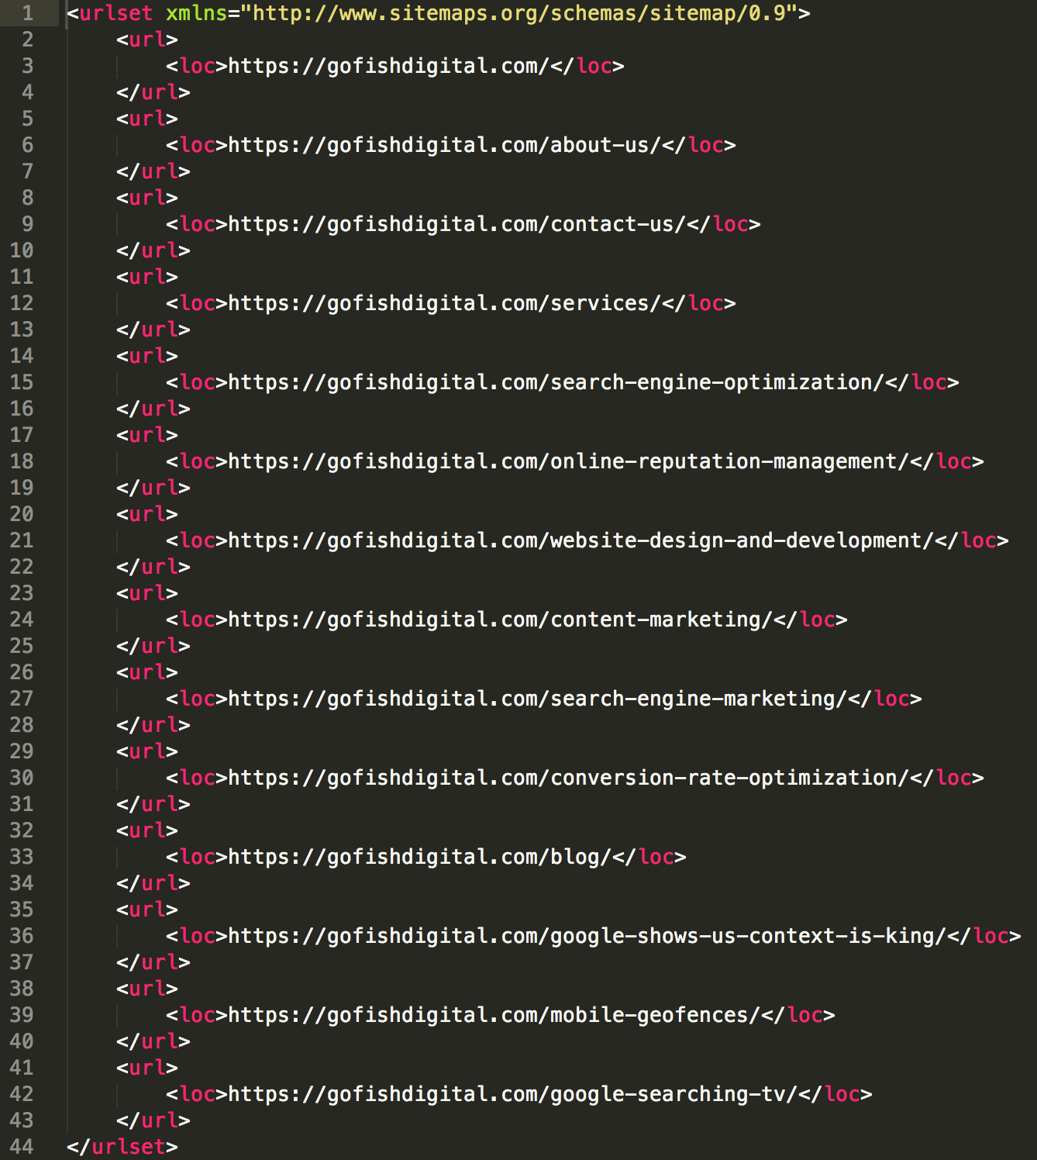Click the opening url tag on line 20

coord(147,514)
